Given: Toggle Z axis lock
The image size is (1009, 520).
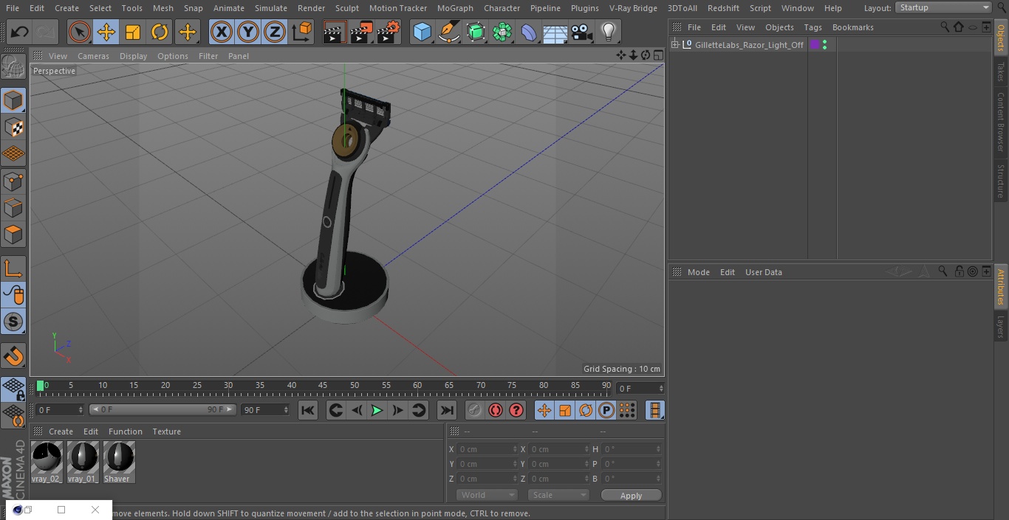Looking at the screenshot, I should 274,32.
